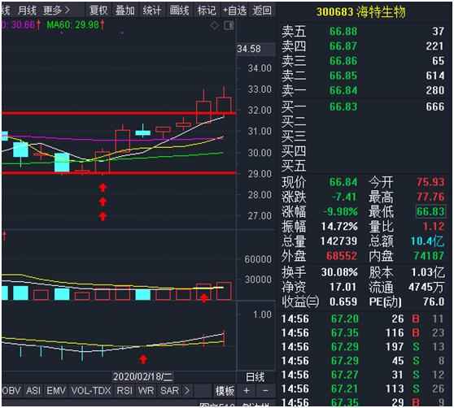Viewport: 454px width, 408px height.
Task: Click the 最高 value 77.76
Action: click(x=430, y=197)
